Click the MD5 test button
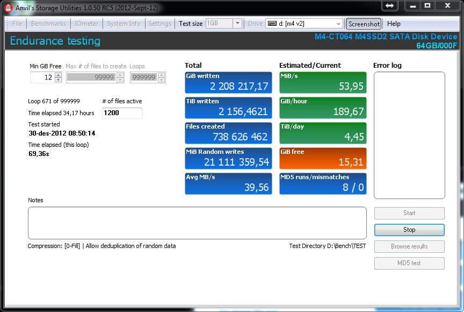The width and height of the screenshot is (464, 312). point(409,263)
